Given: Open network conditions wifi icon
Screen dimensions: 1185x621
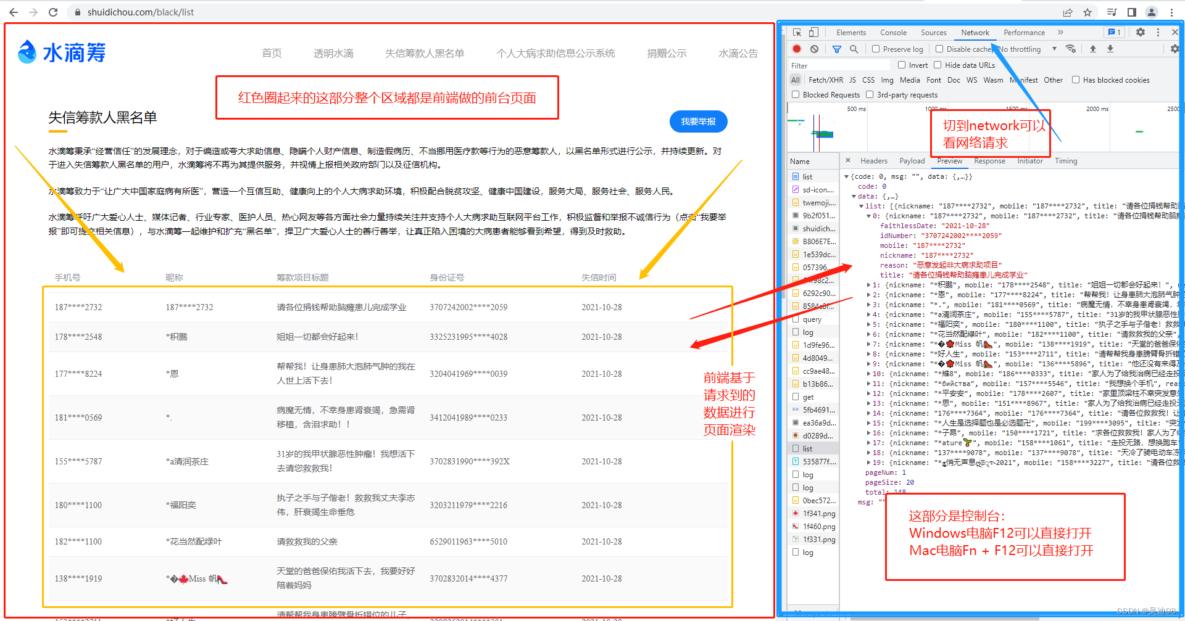Looking at the screenshot, I should coord(1071,49).
